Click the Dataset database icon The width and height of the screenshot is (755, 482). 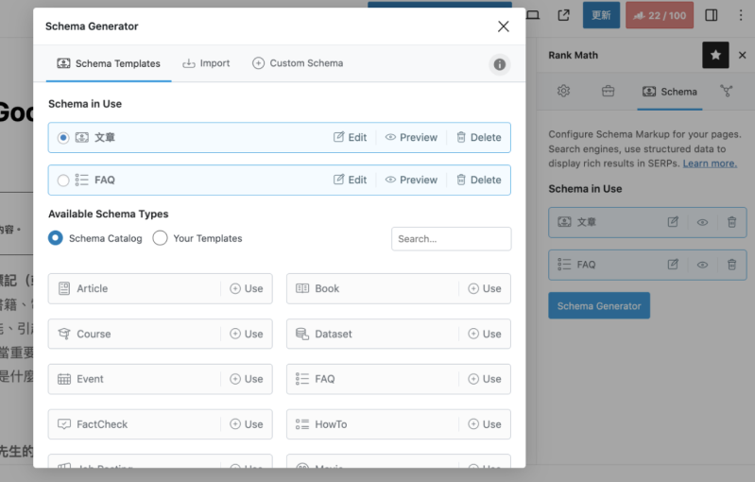(x=302, y=334)
